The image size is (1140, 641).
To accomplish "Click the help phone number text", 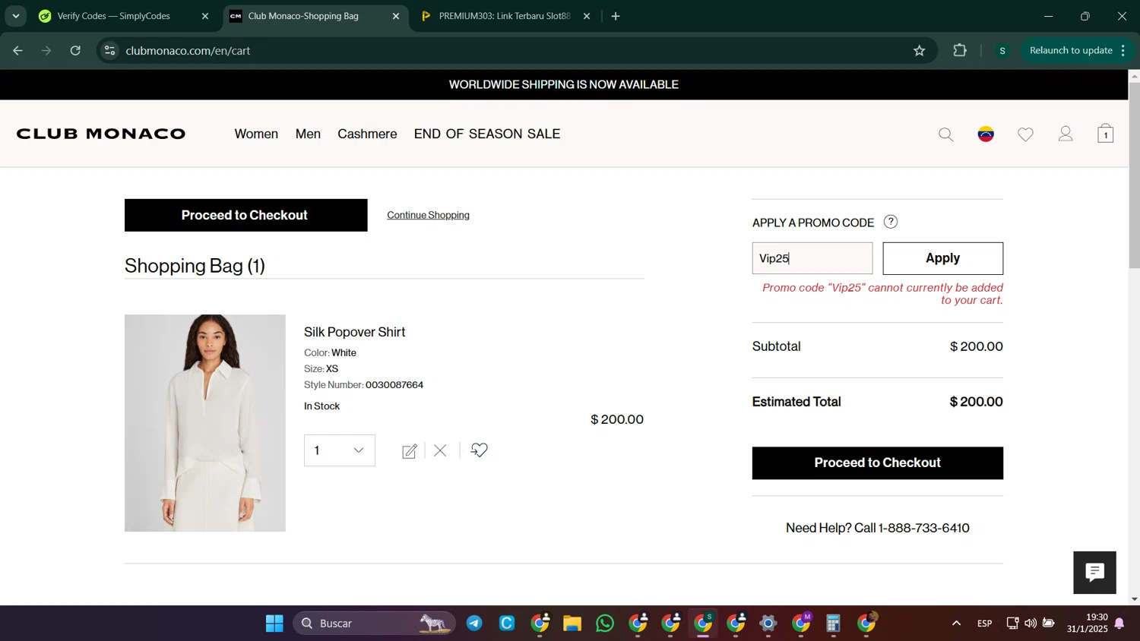I will click(x=923, y=528).
